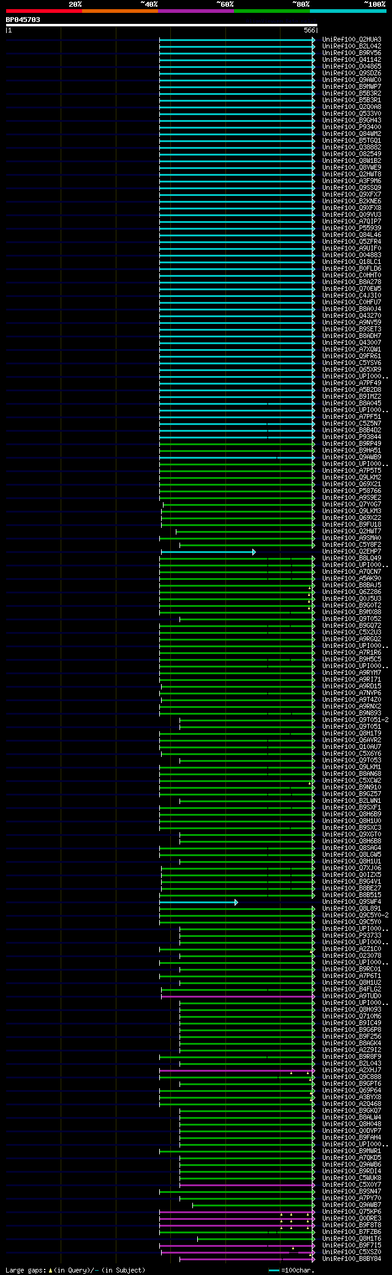Click the UniRef100_C5XCW2 label
The image size is (392, 1275).
(352, 780)
